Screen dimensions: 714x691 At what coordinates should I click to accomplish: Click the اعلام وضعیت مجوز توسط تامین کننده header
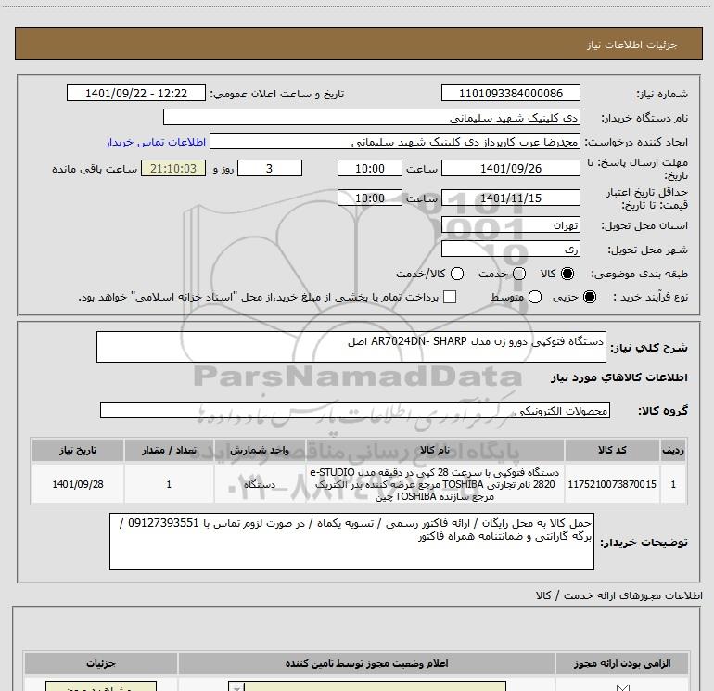pos(366,663)
